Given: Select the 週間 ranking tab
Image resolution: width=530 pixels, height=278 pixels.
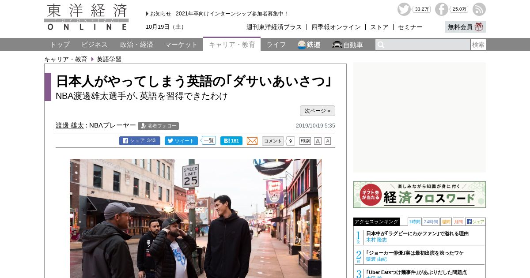Looking at the screenshot, I should point(446,222).
